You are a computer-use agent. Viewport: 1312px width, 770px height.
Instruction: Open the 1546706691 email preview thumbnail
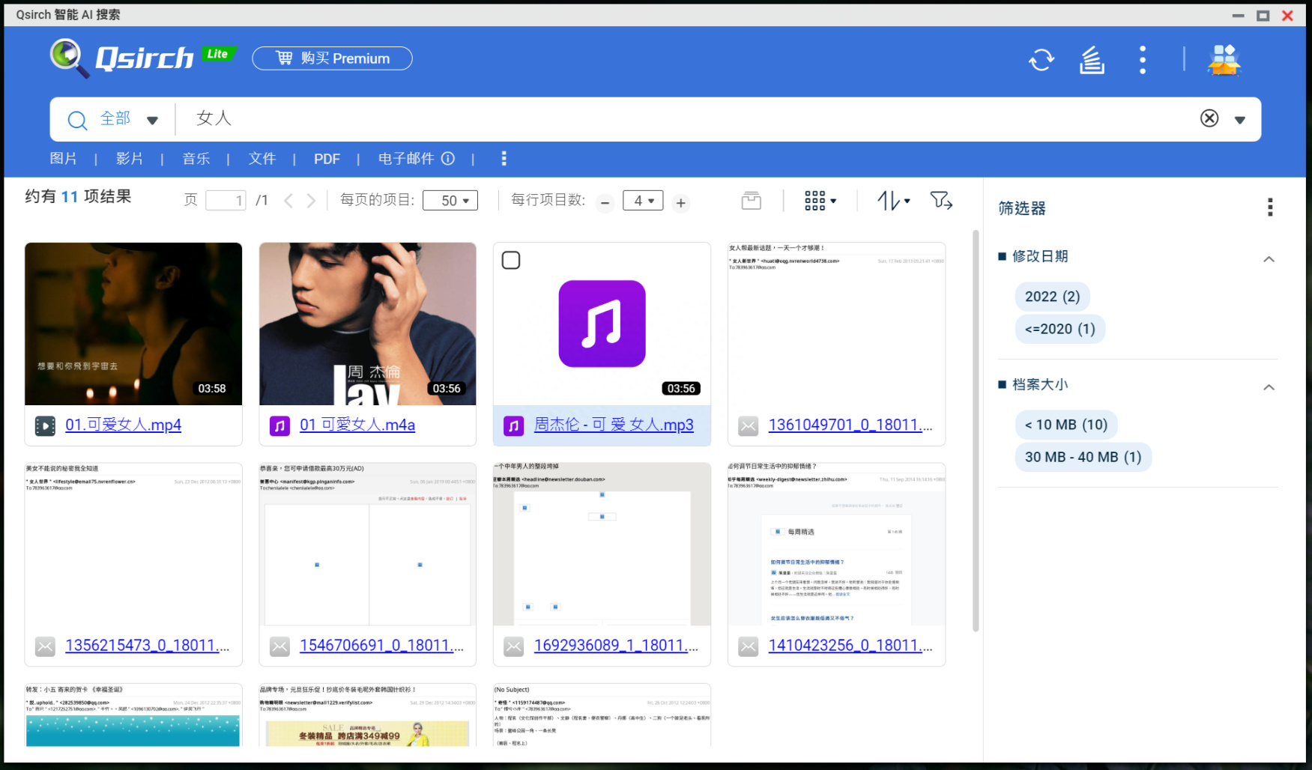tap(368, 544)
